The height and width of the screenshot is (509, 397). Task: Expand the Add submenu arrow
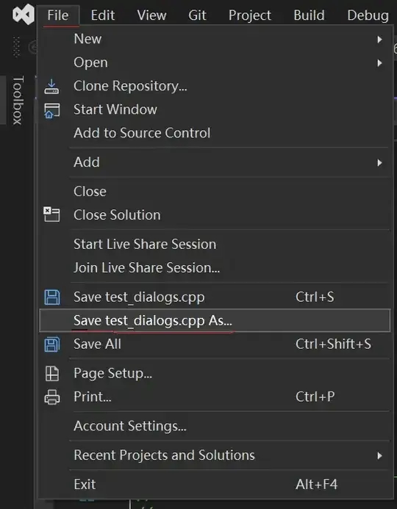379,162
